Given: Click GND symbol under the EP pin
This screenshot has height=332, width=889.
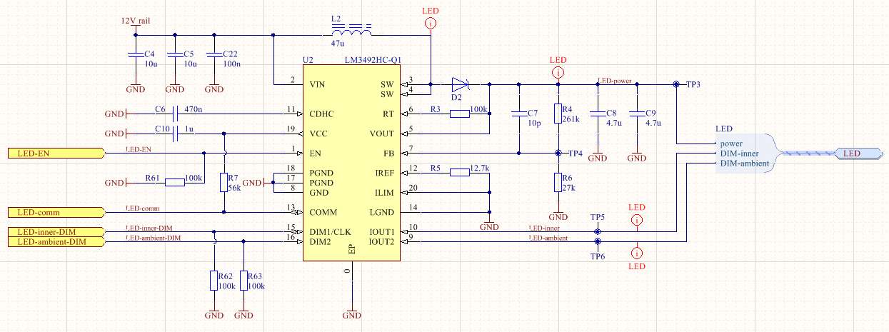Looking at the screenshot, I should [x=351, y=313].
